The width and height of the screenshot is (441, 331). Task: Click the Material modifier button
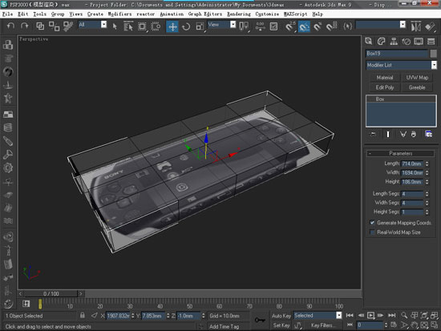pos(384,78)
